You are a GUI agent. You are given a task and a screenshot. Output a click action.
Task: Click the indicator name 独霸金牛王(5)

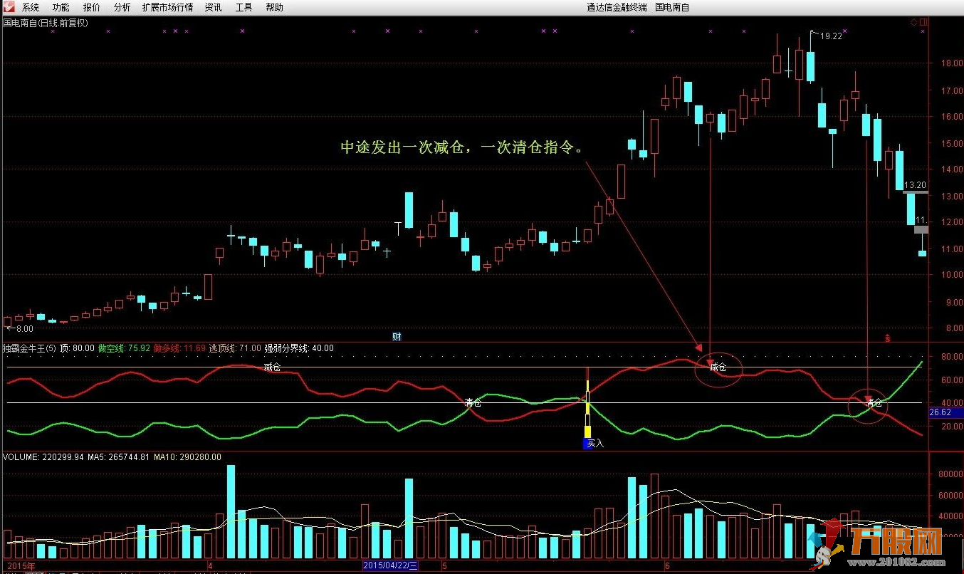28,349
